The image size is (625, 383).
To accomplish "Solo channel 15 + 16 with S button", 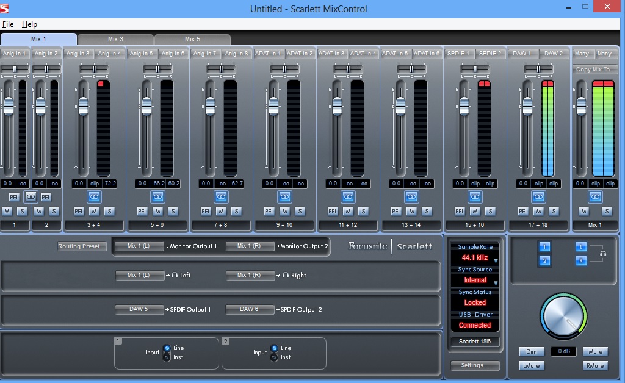I will [x=490, y=212].
